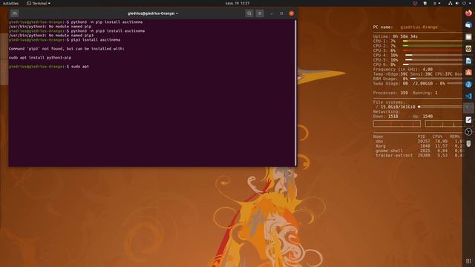The height and width of the screenshot is (267, 475).
Task: Open the Text Editor dock icon
Action: (468, 120)
